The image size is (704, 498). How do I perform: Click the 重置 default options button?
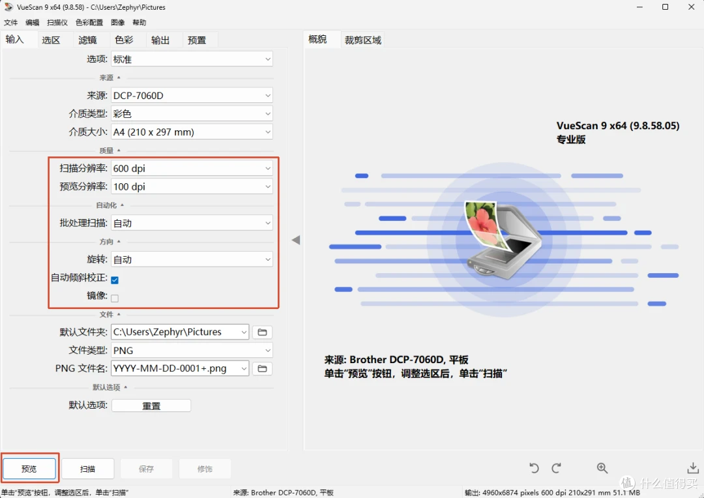(x=151, y=405)
